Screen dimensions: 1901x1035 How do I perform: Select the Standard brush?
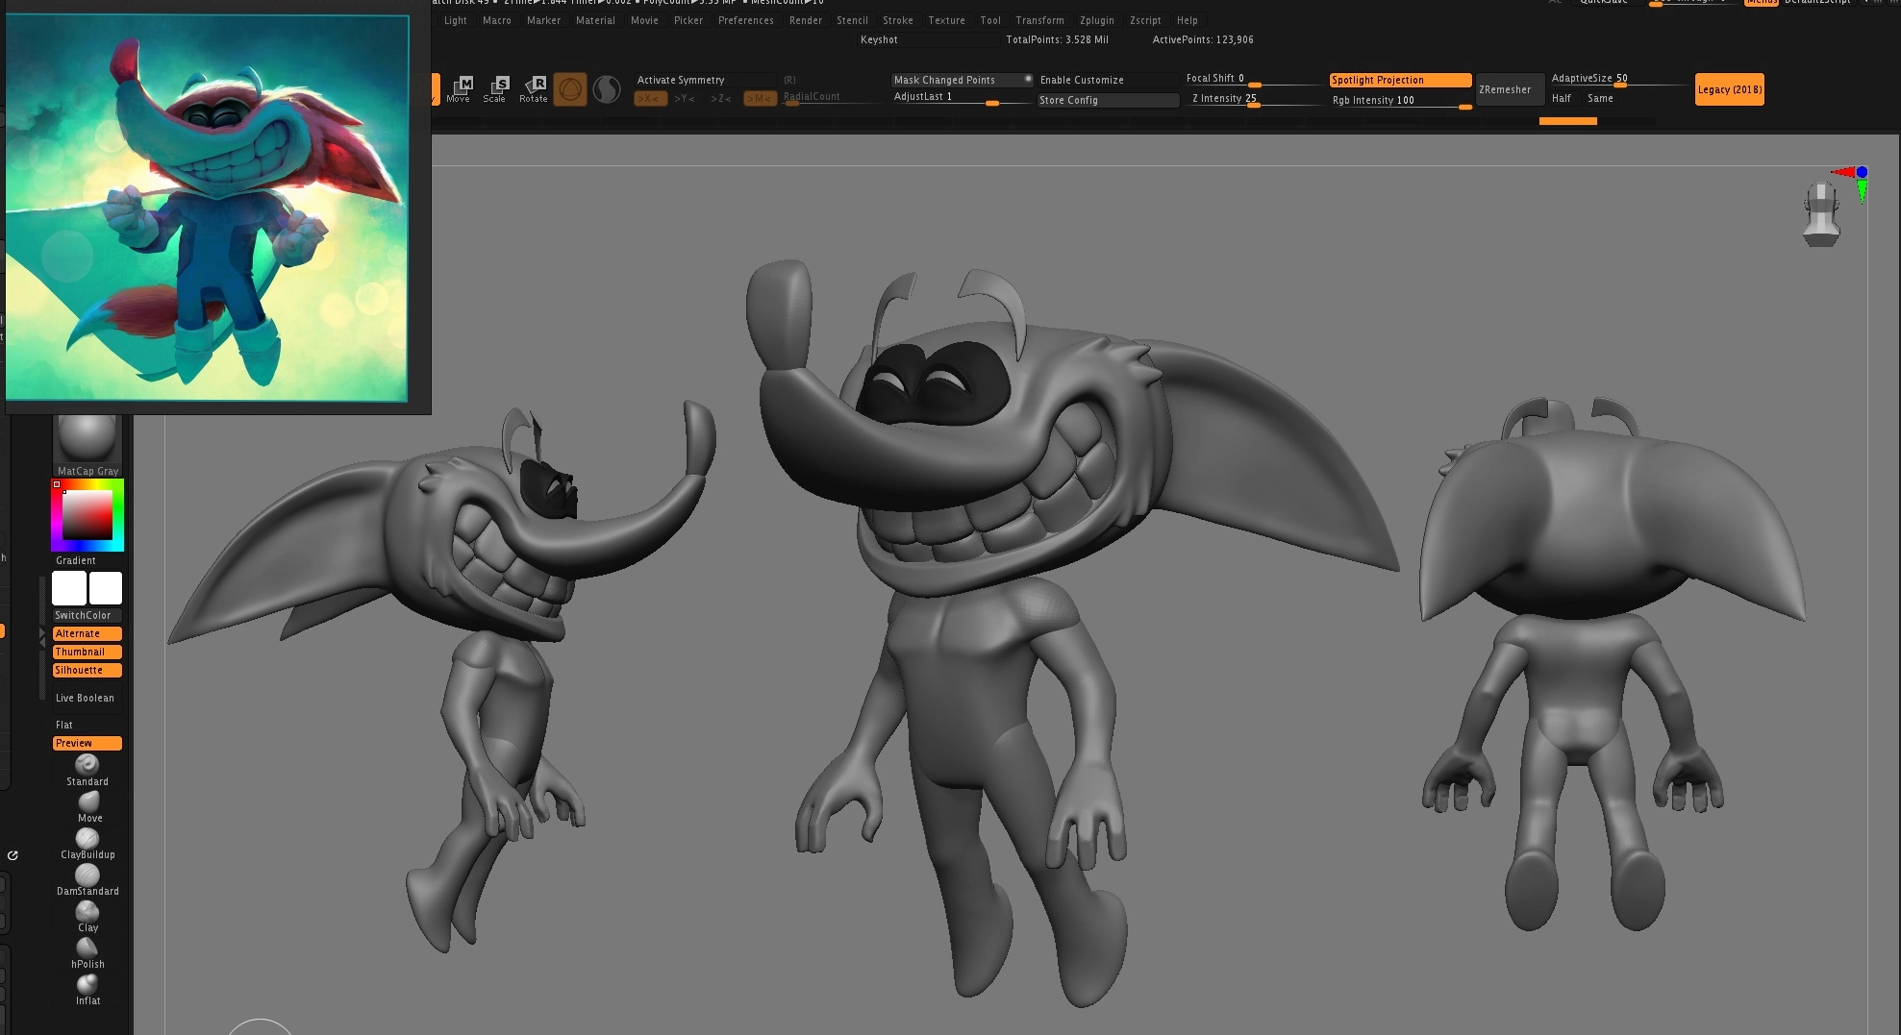(x=88, y=767)
